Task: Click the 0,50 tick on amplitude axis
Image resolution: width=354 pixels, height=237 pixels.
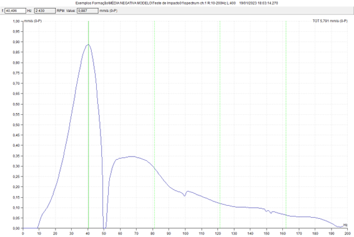Action: [x=16, y=125]
